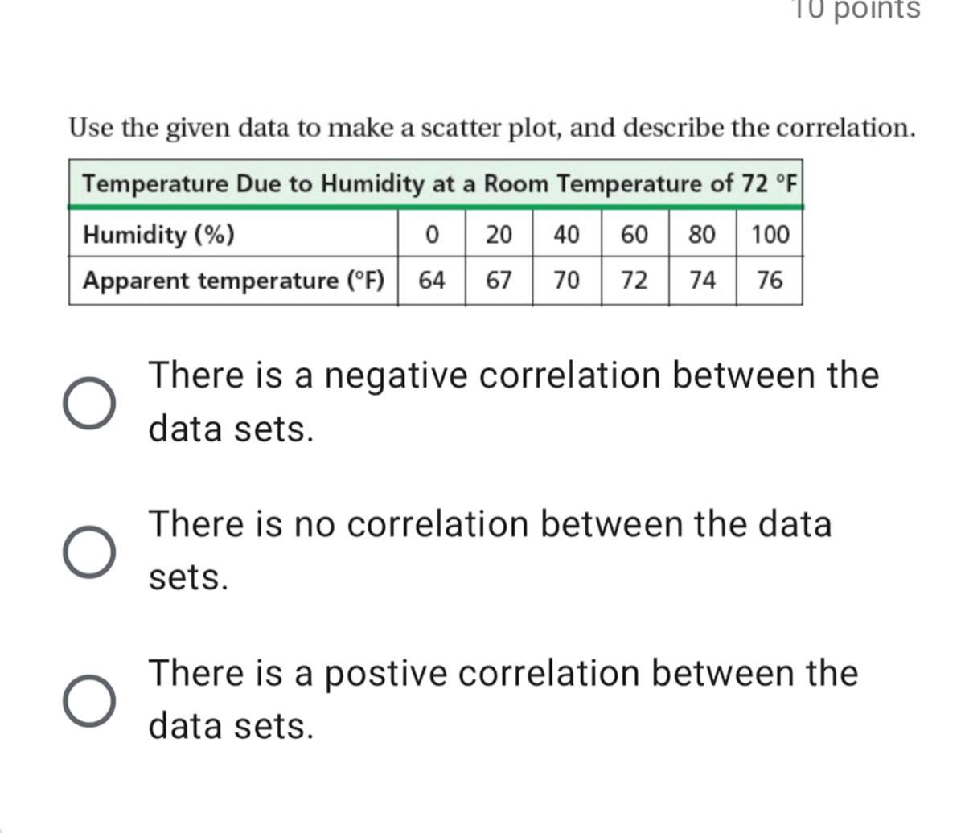Click the "10 points" label
The image size is (965, 833).
(x=855, y=10)
